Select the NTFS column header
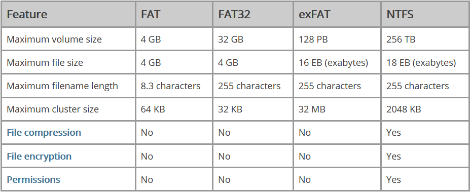Image resolution: width=470 pixels, height=192 pixels. 400,15
